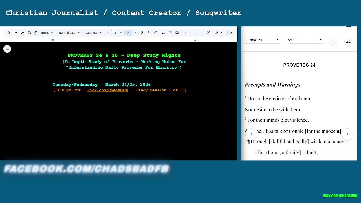Image resolution: width=361 pixels, height=203 pixels.
Task: Go to the next chapter arrow
Action: (347, 134)
